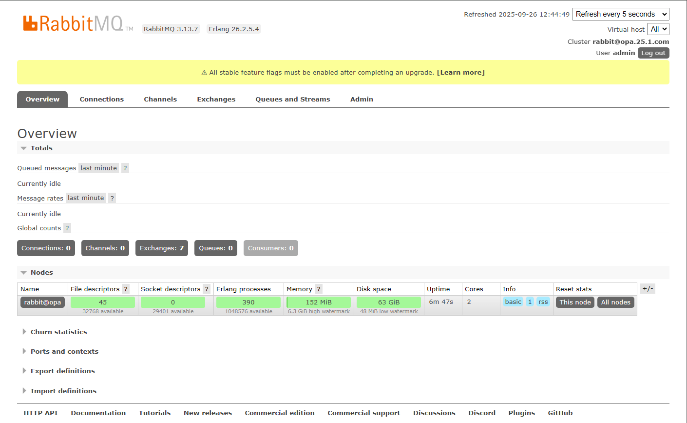Click the Socket descriptors help icon
Viewport: 687px width, 423px height.
(x=207, y=289)
